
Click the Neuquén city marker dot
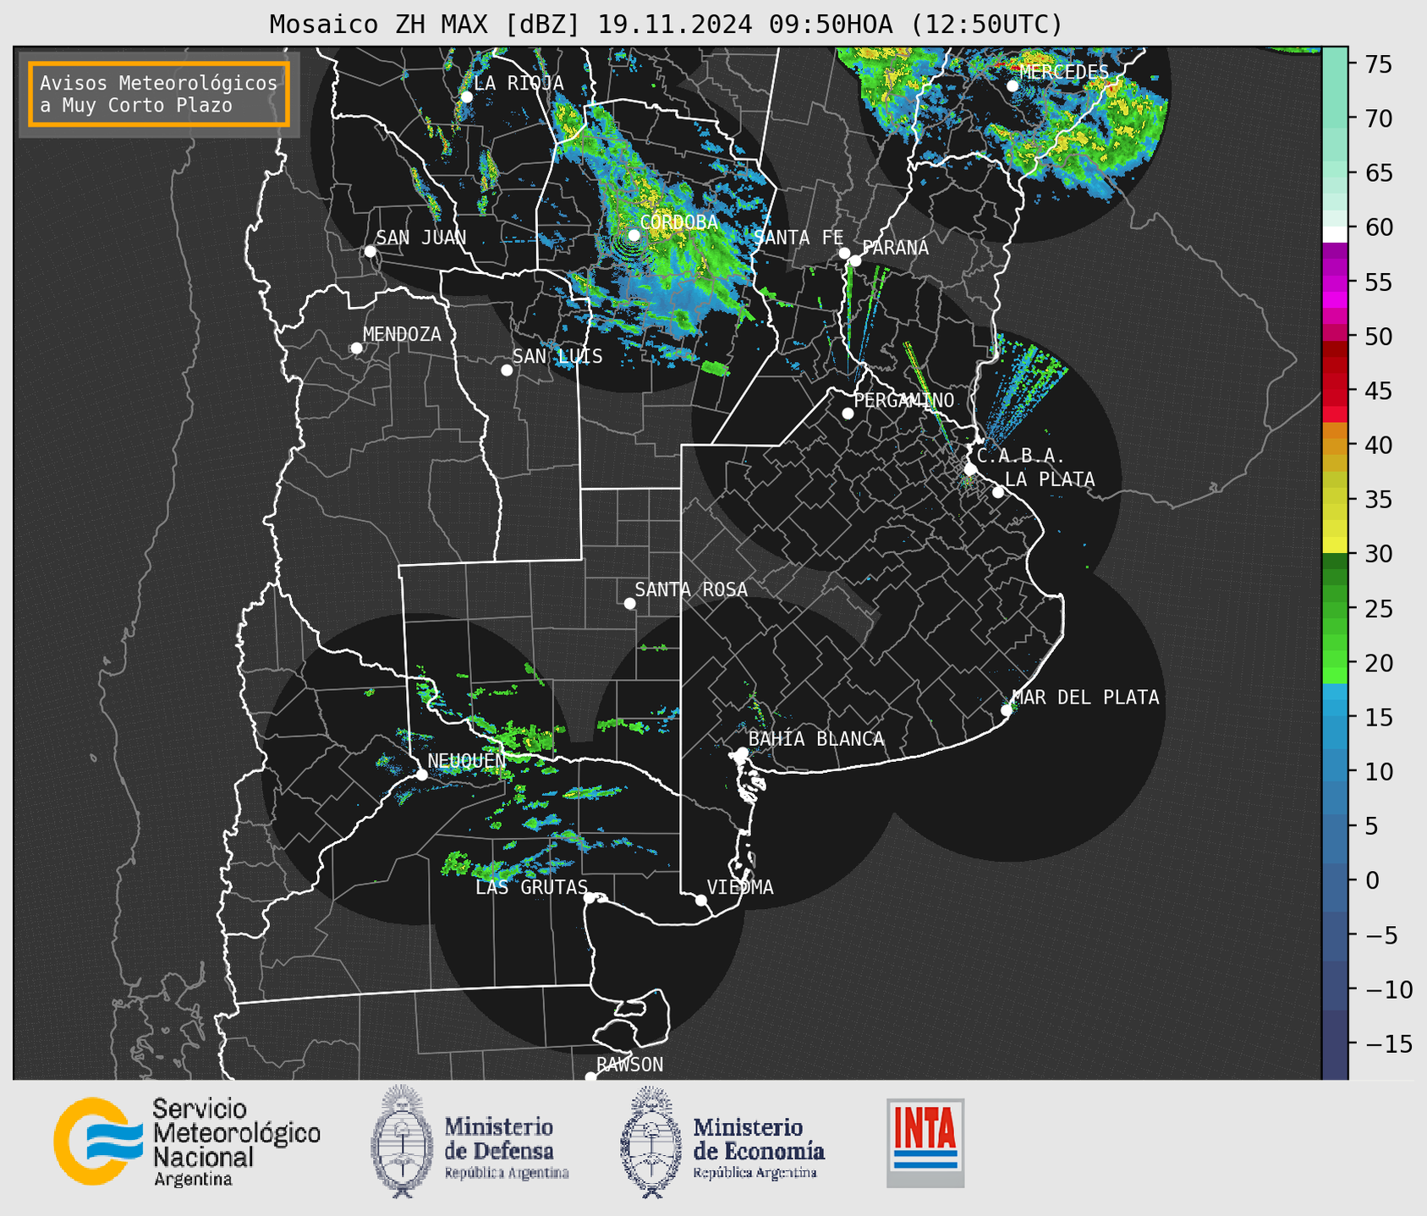(421, 775)
